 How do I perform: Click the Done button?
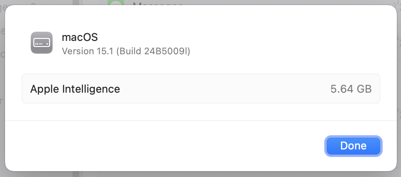353,146
